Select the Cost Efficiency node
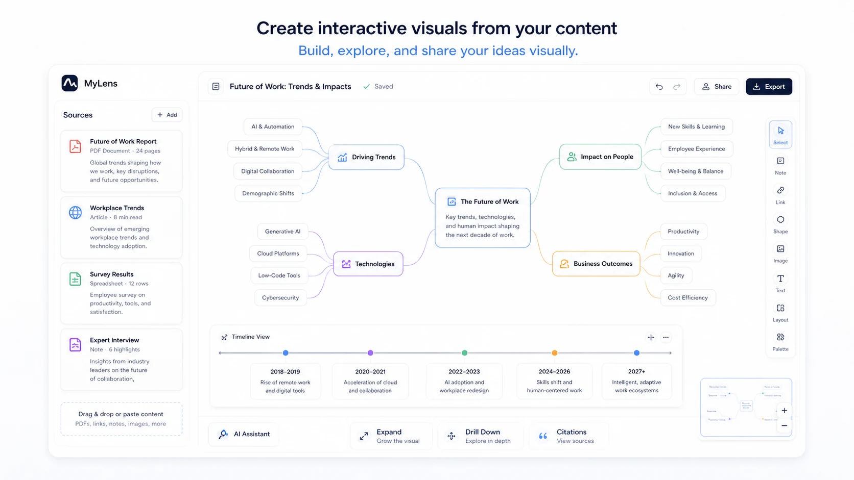The height and width of the screenshot is (480, 854). (x=687, y=298)
